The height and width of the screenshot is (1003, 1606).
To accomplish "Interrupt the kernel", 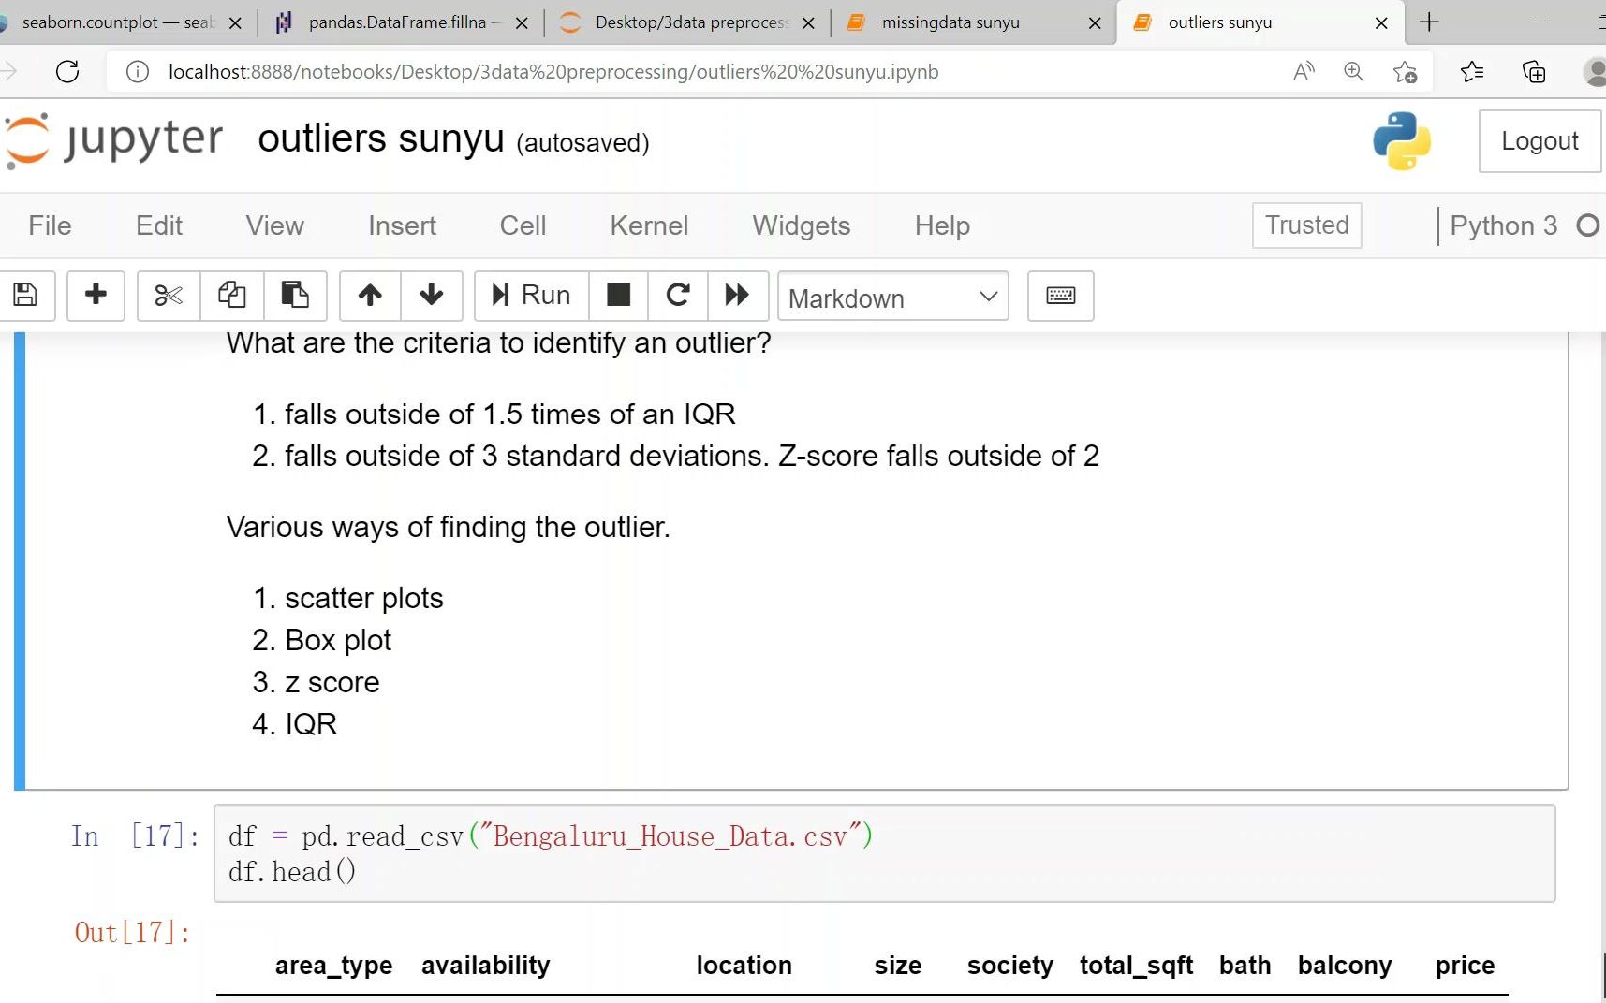I will coord(617,296).
